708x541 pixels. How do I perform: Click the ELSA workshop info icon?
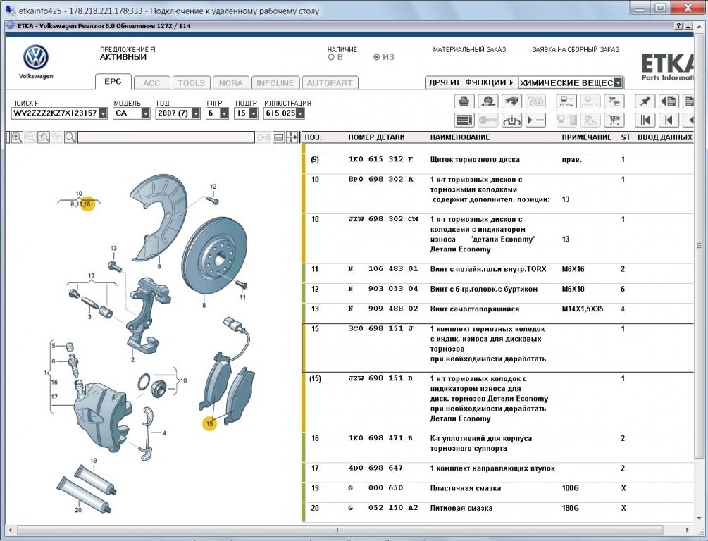(566, 101)
